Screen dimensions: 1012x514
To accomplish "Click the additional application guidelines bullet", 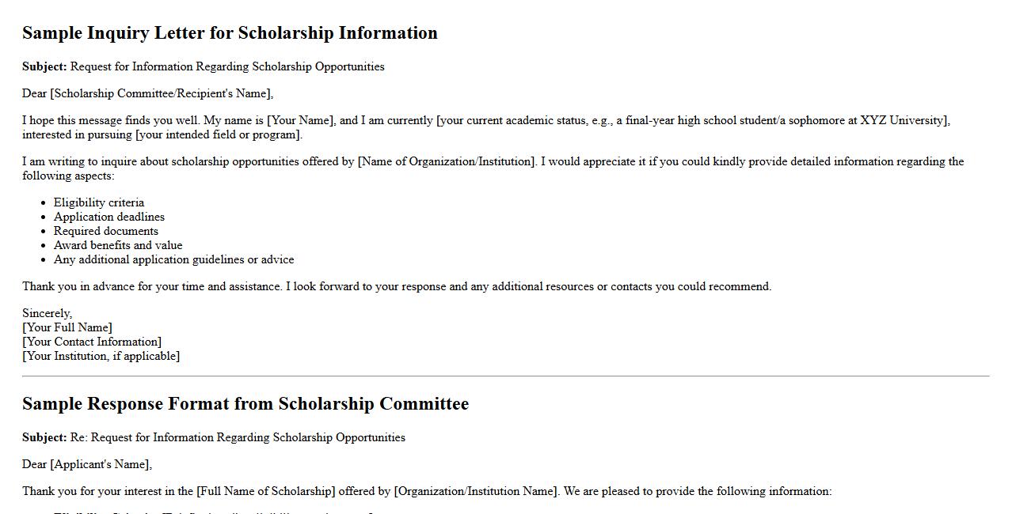I will [x=173, y=259].
